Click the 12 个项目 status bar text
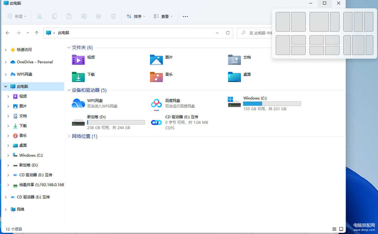Image resolution: width=378 pixels, height=234 pixels. (x=14, y=229)
